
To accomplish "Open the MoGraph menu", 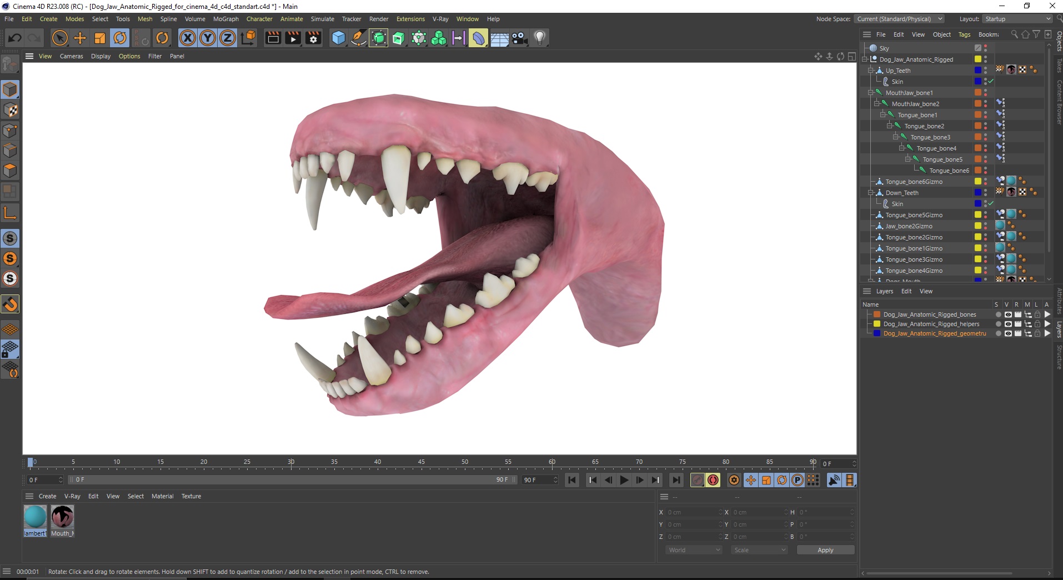I will click(225, 19).
